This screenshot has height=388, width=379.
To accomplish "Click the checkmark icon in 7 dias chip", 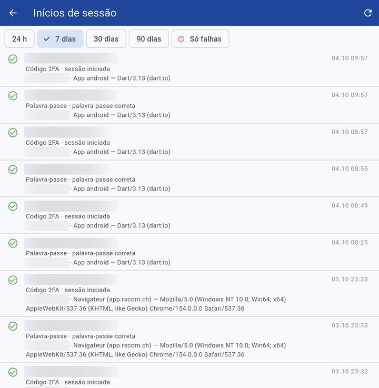I will (46, 39).
